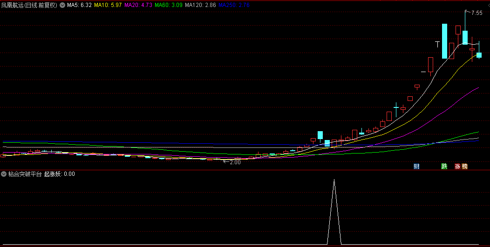Click the peak of the white signal spike

point(334,180)
